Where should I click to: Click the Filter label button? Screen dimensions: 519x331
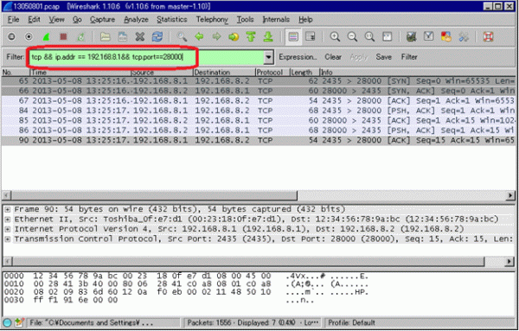click(409, 57)
